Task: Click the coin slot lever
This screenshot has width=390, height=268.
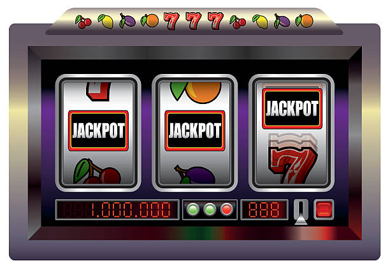Action: (x=301, y=212)
